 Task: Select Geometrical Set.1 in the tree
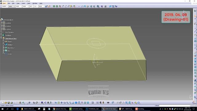[11, 38]
